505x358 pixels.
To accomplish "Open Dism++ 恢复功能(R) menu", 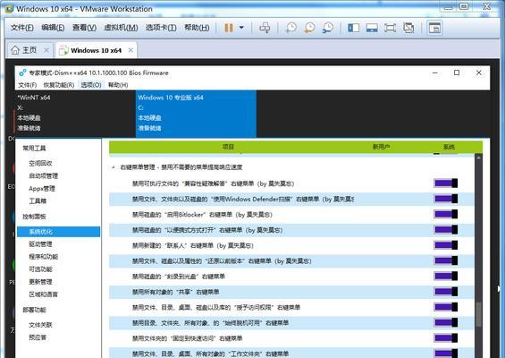I will pos(59,85).
